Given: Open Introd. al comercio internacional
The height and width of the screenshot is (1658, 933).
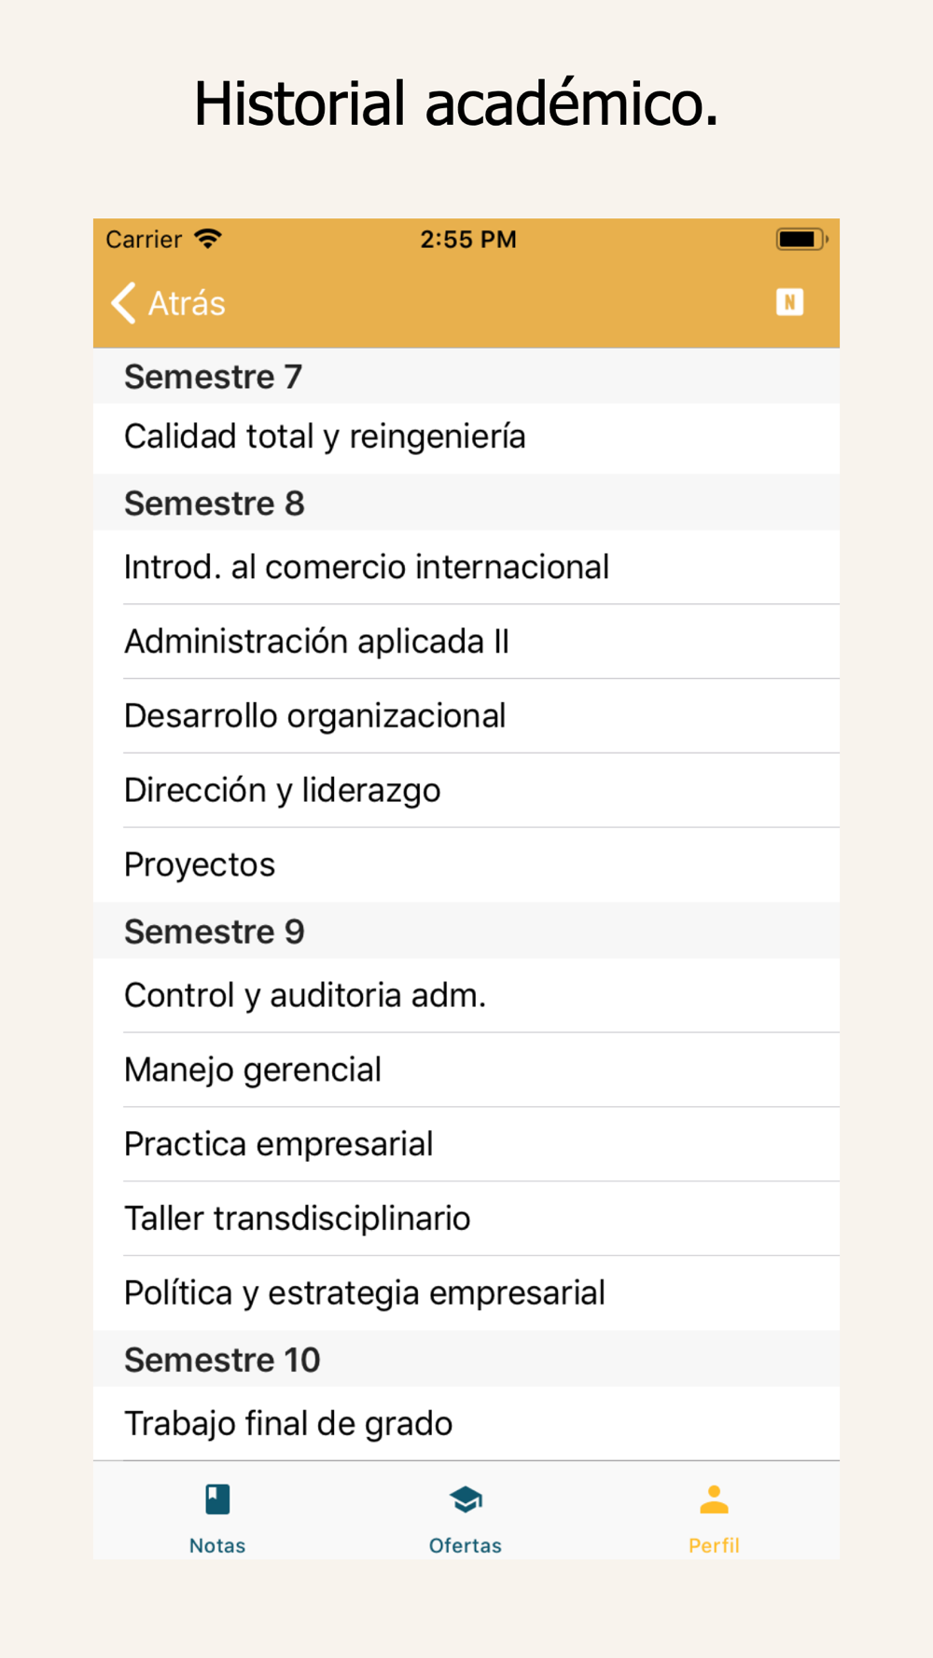Looking at the screenshot, I should pos(466,567).
